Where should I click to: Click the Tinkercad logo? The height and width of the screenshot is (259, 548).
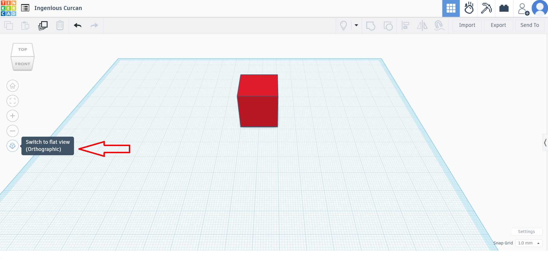[9, 8]
